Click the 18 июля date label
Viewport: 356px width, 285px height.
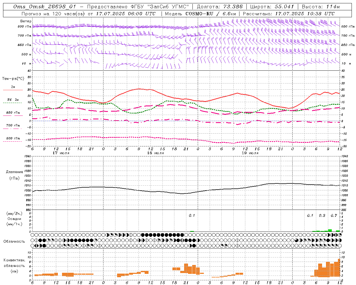coord(155,153)
